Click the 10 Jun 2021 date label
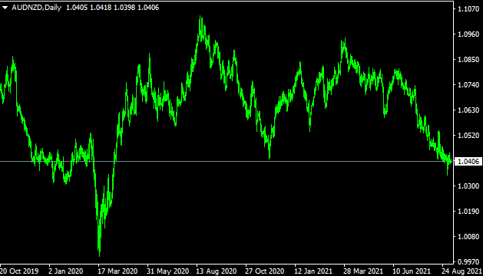Viewport: 483px width, 276px height. 412,271
